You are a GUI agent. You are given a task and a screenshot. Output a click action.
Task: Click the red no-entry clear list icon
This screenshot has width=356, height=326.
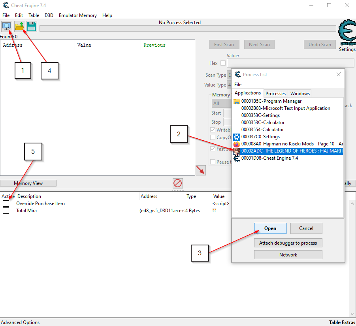(x=177, y=183)
